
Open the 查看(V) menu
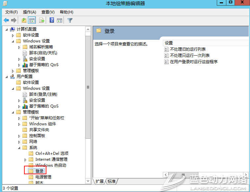(48, 12)
